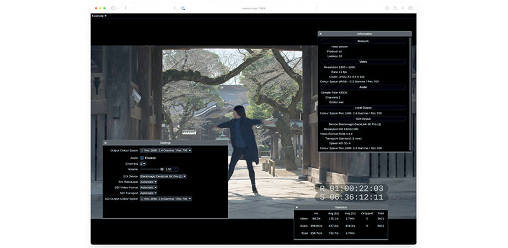Click the Settings panel title bar

pos(165,142)
